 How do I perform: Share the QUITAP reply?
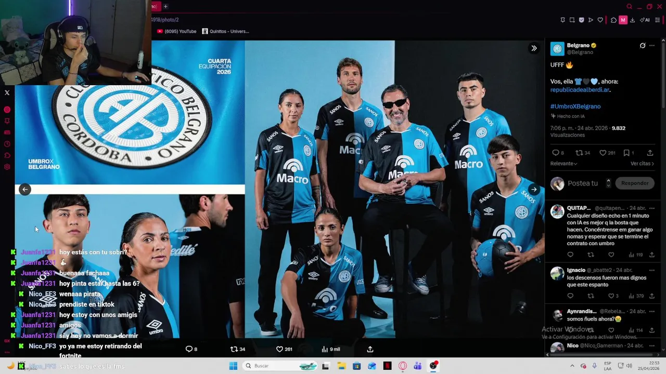[652, 255]
